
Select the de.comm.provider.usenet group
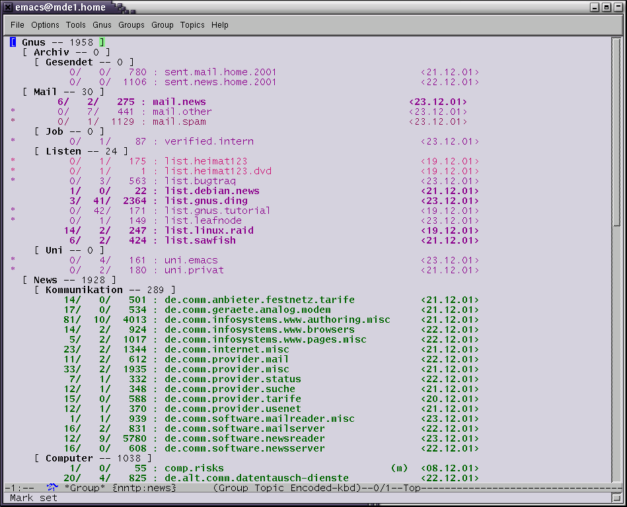coord(233,409)
